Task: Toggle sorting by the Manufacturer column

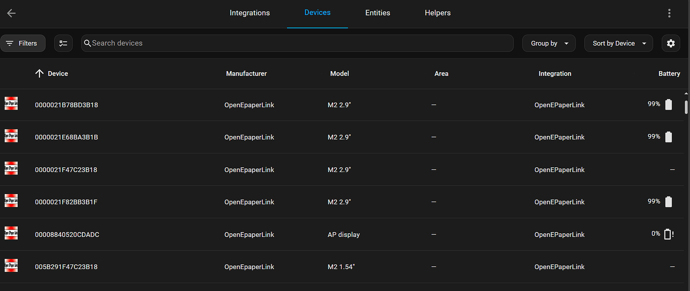Action: [x=246, y=73]
